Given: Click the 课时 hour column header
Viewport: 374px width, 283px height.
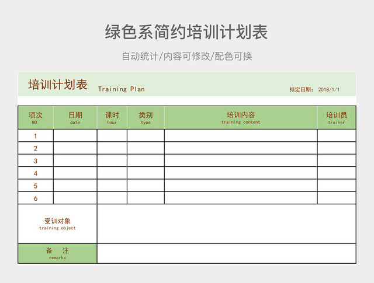Looking at the screenshot, I should (112, 118).
